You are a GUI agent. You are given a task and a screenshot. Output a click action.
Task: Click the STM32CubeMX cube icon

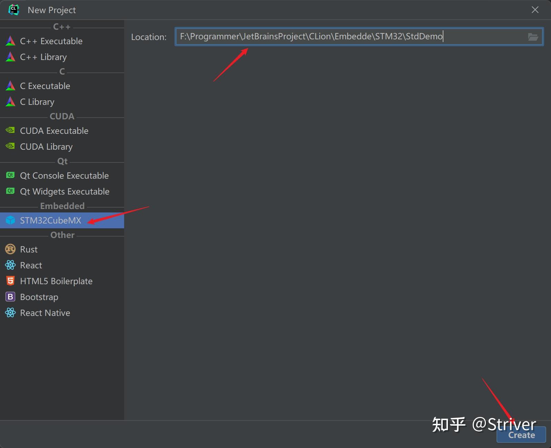(x=10, y=220)
